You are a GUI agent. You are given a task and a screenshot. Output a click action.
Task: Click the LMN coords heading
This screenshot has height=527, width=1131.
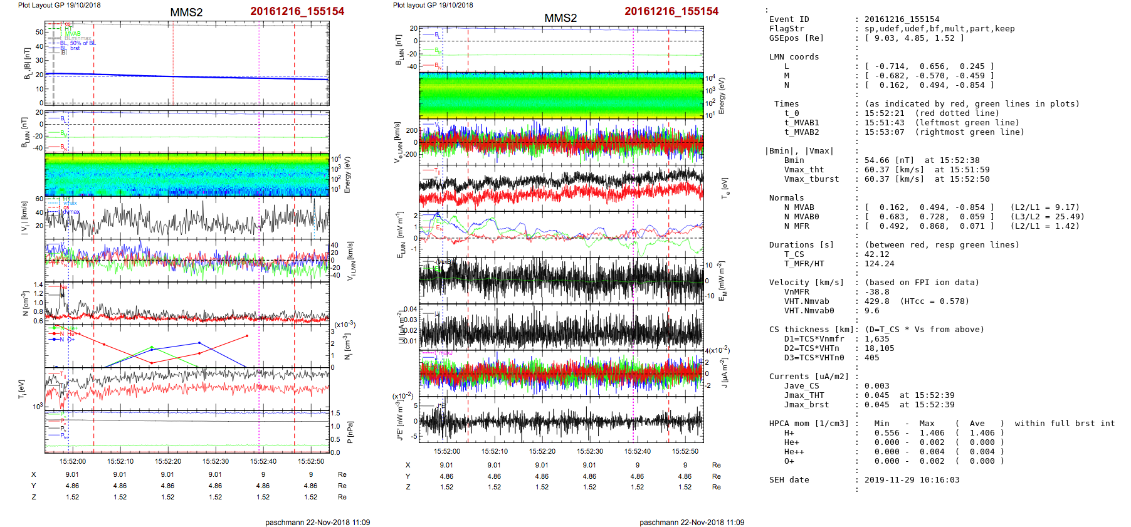tap(794, 57)
